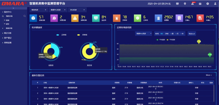Toggle the green 平均温度 legend series

[x=161, y=40]
